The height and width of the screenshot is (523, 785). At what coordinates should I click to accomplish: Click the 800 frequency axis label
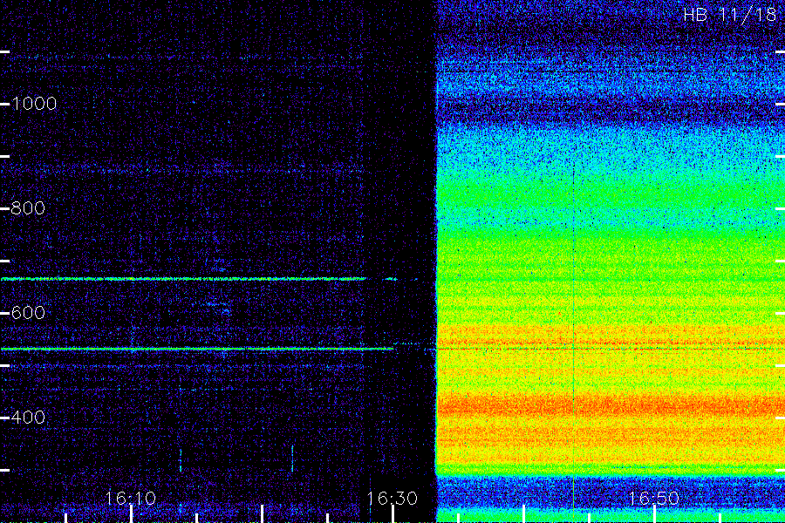tap(28, 208)
